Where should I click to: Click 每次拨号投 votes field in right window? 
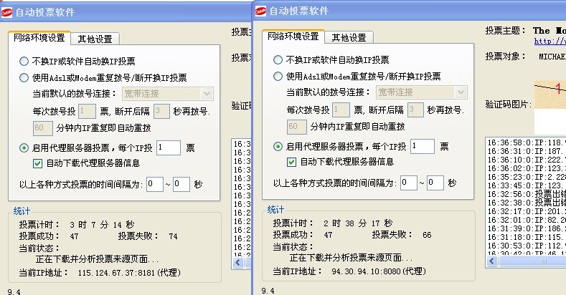[x=341, y=110]
